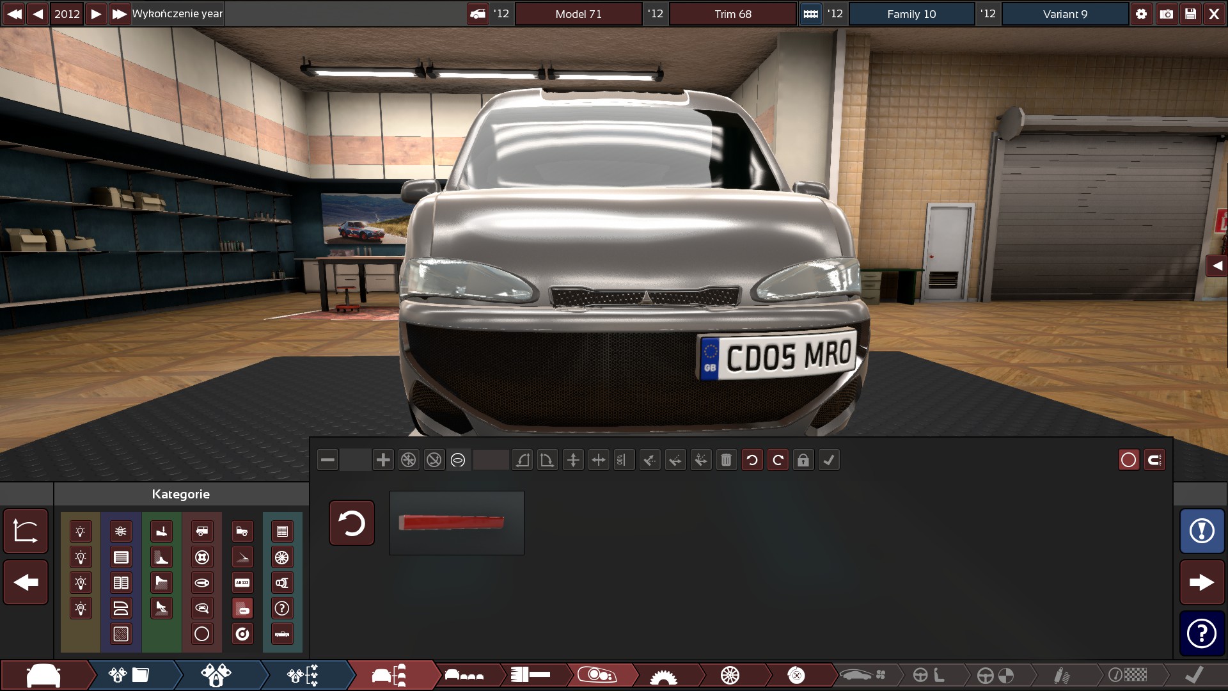Select the wheel rim category icon
The image size is (1228, 691).
(x=282, y=557)
